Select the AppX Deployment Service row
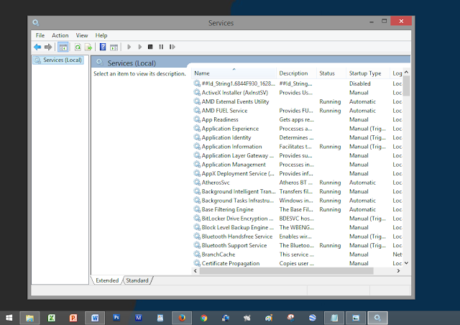 pos(298,173)
